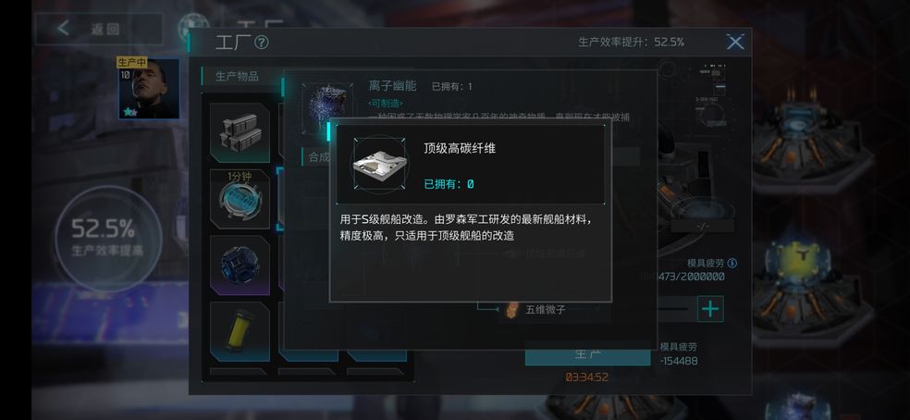This screenshot has height=420, width=910.
Task: Tap the 52.5% production efficiency circle
Action: click(x=107, y=238)
